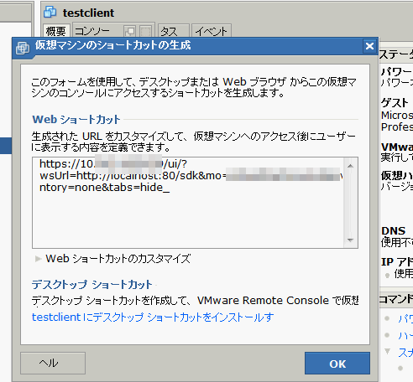413x382 pixels.
Task: Click the dialog title bar VM icon
Action: [x=23, y=48]
